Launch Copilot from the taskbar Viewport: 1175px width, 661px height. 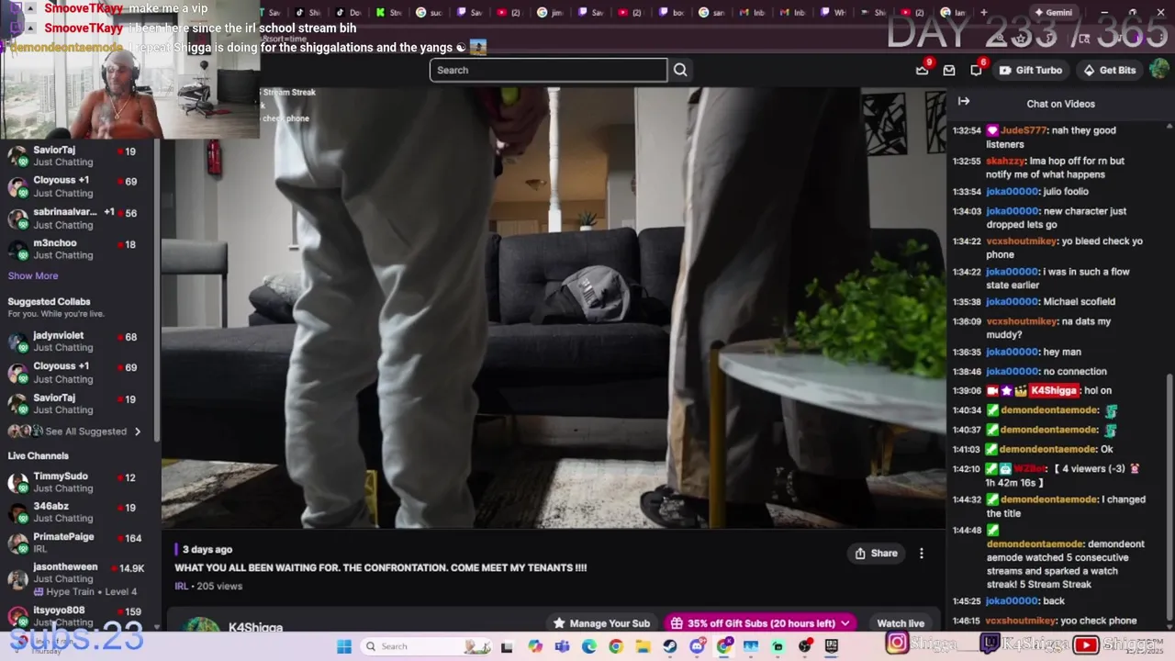coord(535,646)
